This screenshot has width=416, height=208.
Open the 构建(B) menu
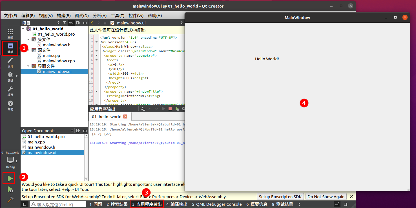coord(64,16)
